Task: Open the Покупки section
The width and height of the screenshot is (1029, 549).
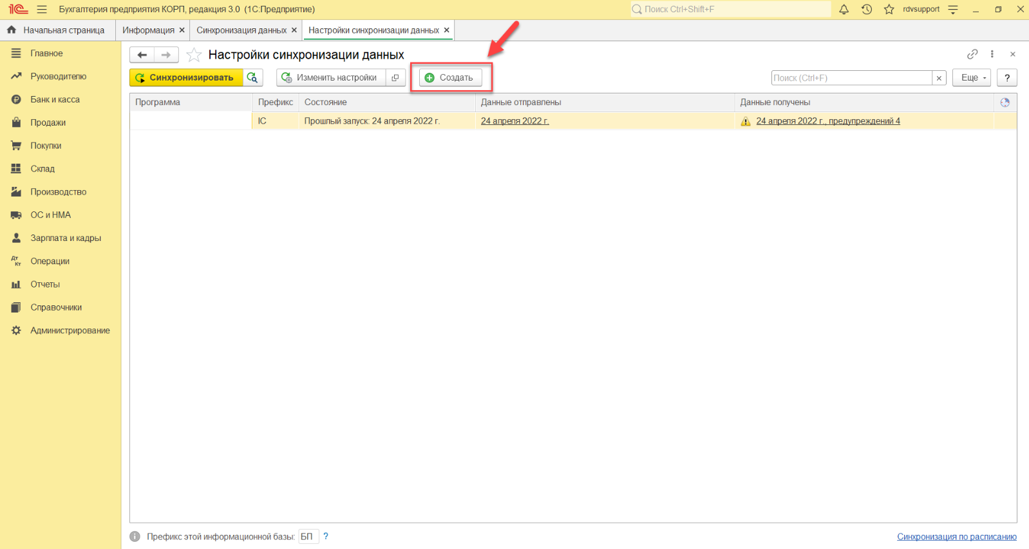Action: point(61,146)
